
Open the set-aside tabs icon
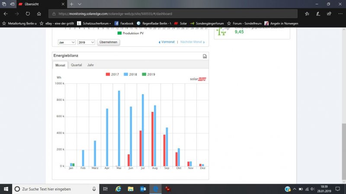click(x=4, y=4)
